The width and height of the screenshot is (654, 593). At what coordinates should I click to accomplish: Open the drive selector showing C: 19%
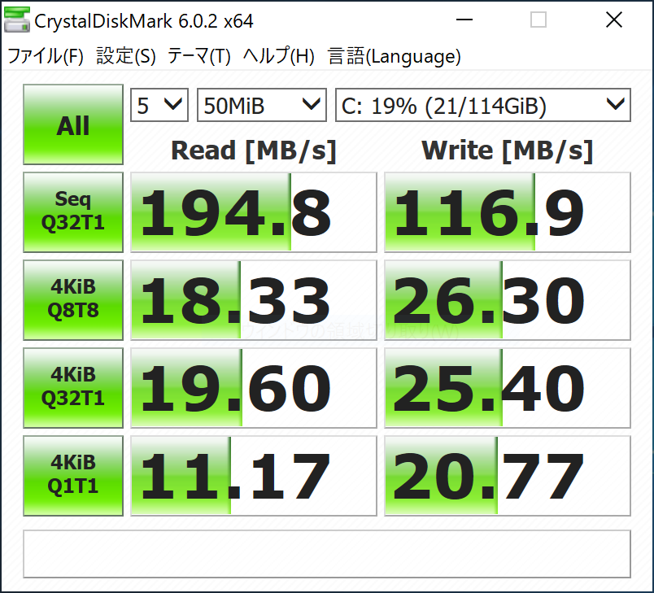click(482, 105)
